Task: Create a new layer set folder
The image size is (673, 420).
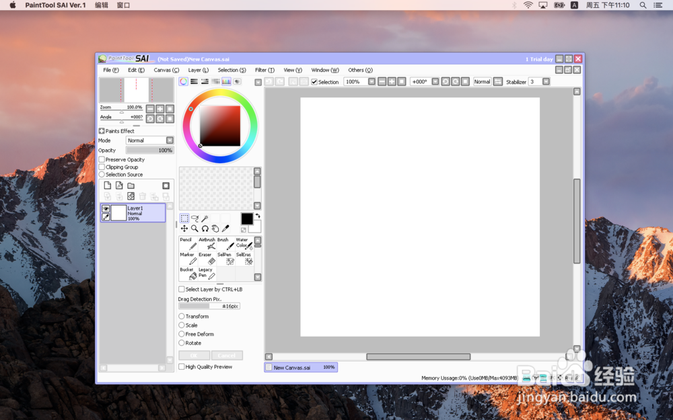Action: point(131,185)
